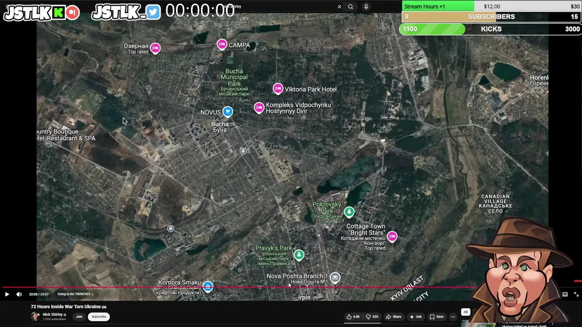Share the video
582x327 pixels.
394,317
